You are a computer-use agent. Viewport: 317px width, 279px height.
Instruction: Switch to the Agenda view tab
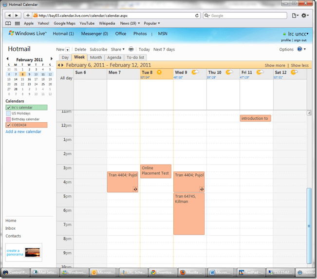pyautogui.click(x=114, y=57)
